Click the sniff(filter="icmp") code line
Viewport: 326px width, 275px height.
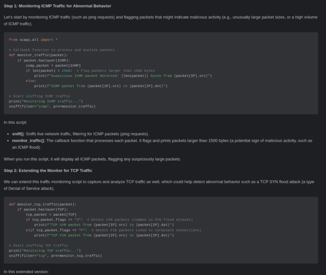(52, 106)
